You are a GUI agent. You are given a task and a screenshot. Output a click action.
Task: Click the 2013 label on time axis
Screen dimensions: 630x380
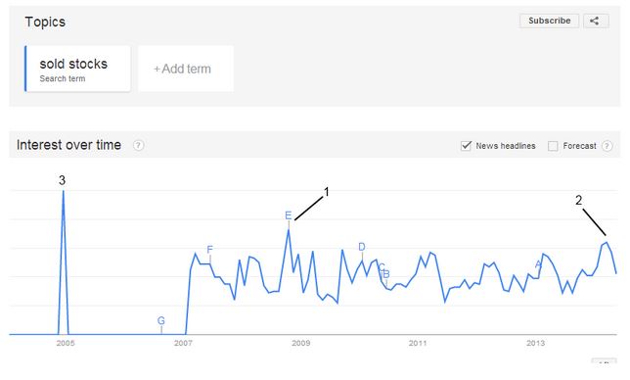[535, 343]
